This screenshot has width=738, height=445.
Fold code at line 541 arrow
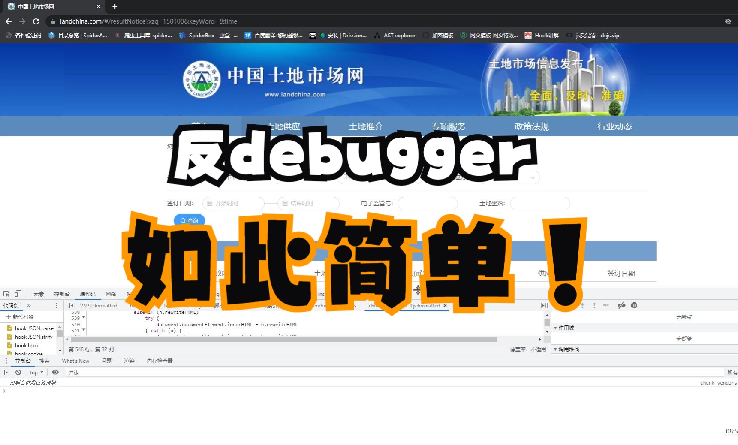click(84, 330)
